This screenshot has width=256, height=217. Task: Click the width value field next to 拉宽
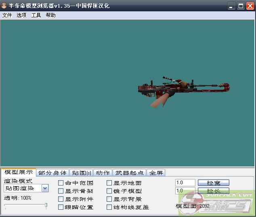[185, 183]
